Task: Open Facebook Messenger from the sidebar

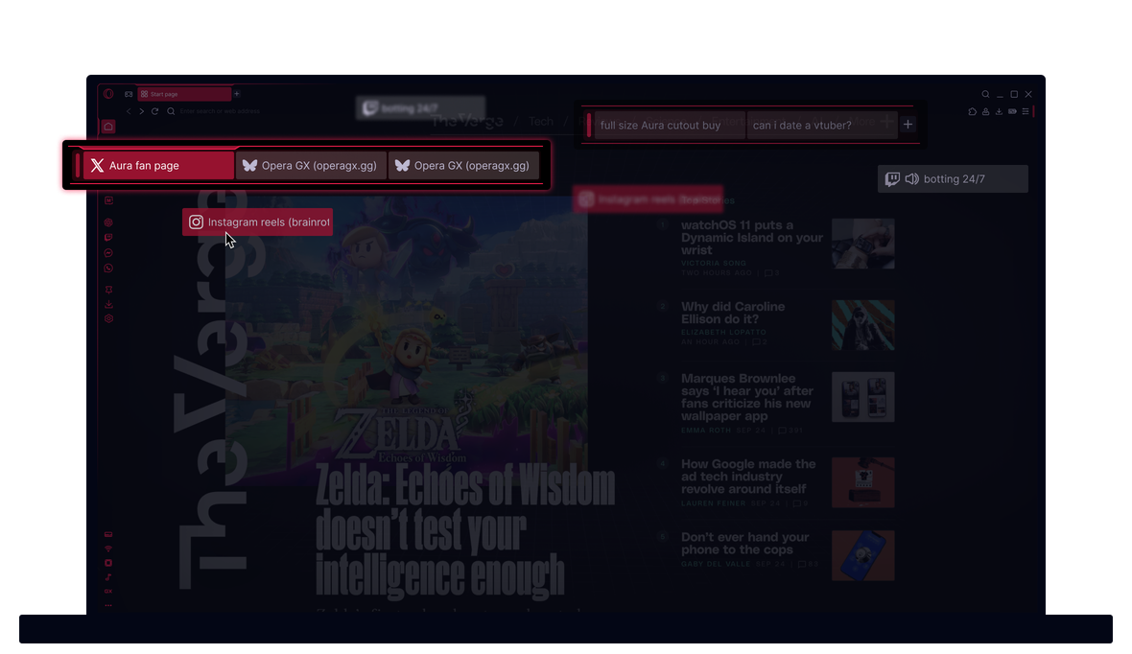Action: 107,252
